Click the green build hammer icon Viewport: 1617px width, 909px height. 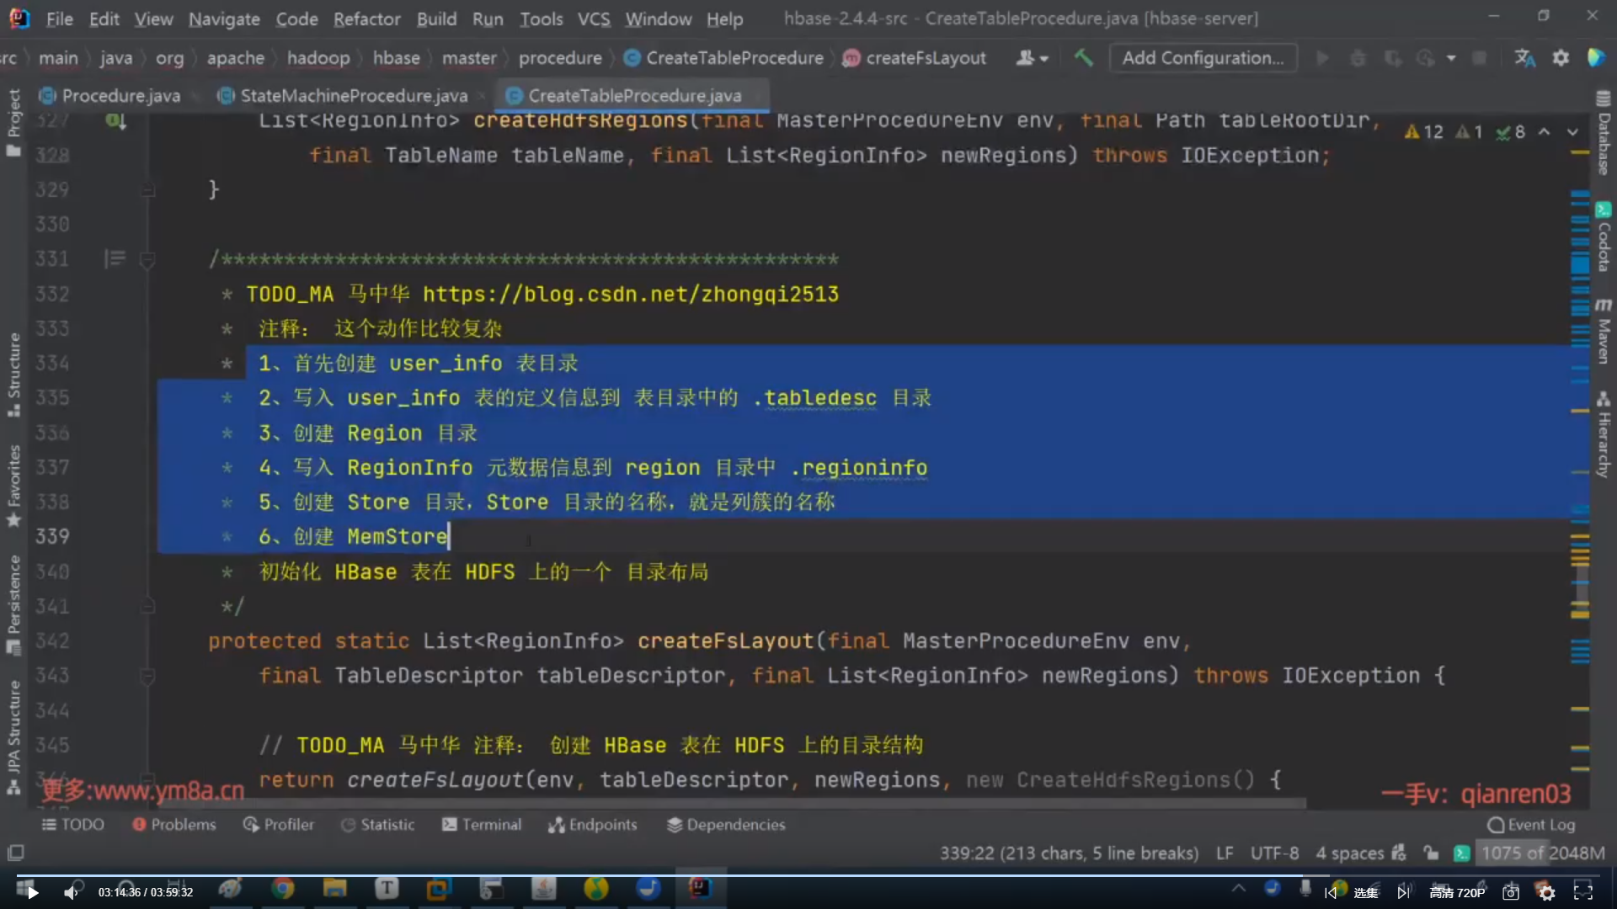point(1084,58)
